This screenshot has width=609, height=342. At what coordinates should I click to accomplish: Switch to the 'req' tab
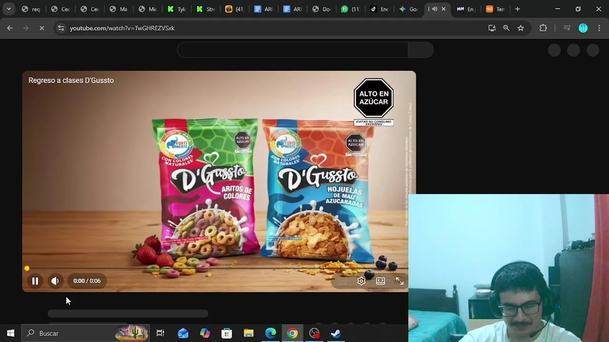(31, 9)
